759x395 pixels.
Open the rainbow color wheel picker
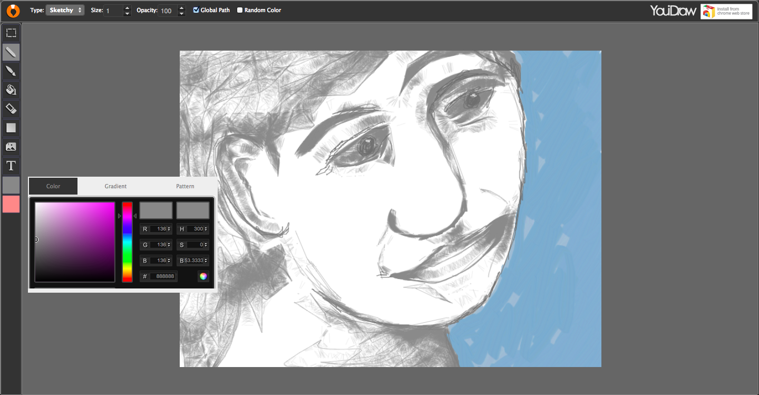[x=203, y=276]
